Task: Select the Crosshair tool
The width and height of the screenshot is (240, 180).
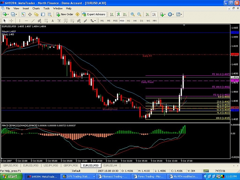Action: (x=11, y=21)
